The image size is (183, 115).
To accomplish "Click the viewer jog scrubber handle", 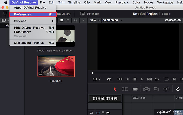I will point(93,73).
